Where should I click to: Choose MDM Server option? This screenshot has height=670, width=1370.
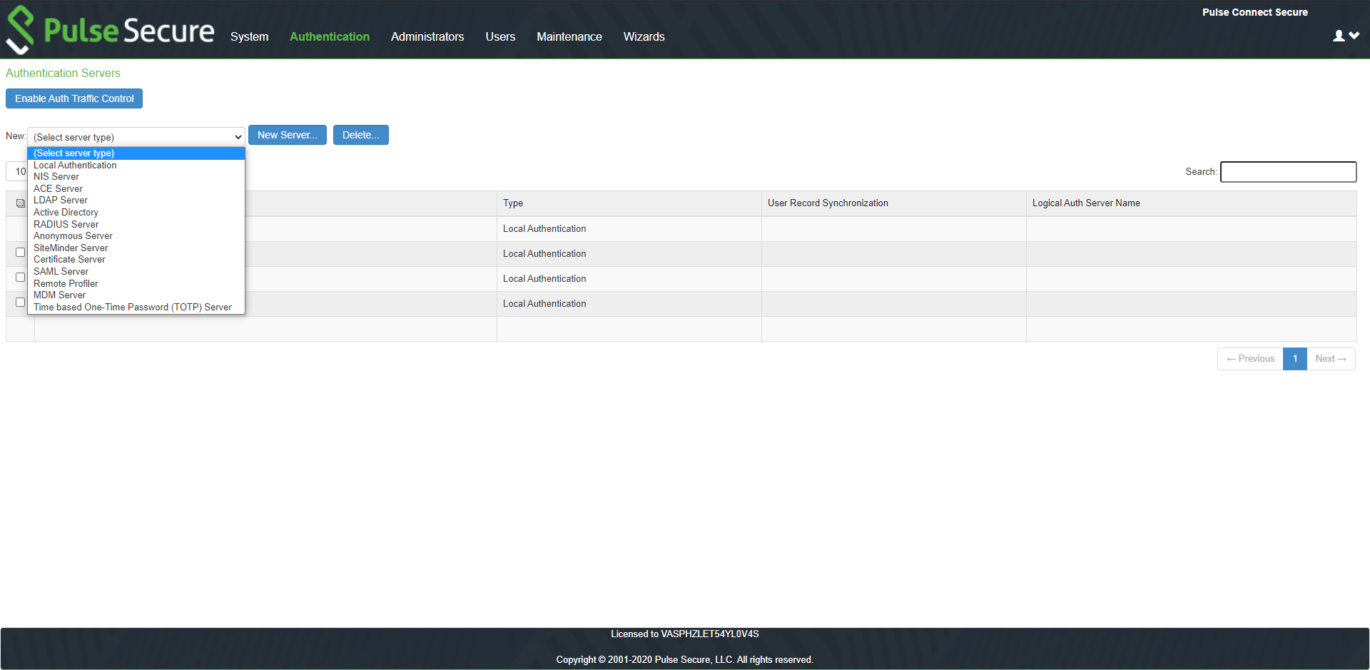pyautogui.click(x=136, y=295)
